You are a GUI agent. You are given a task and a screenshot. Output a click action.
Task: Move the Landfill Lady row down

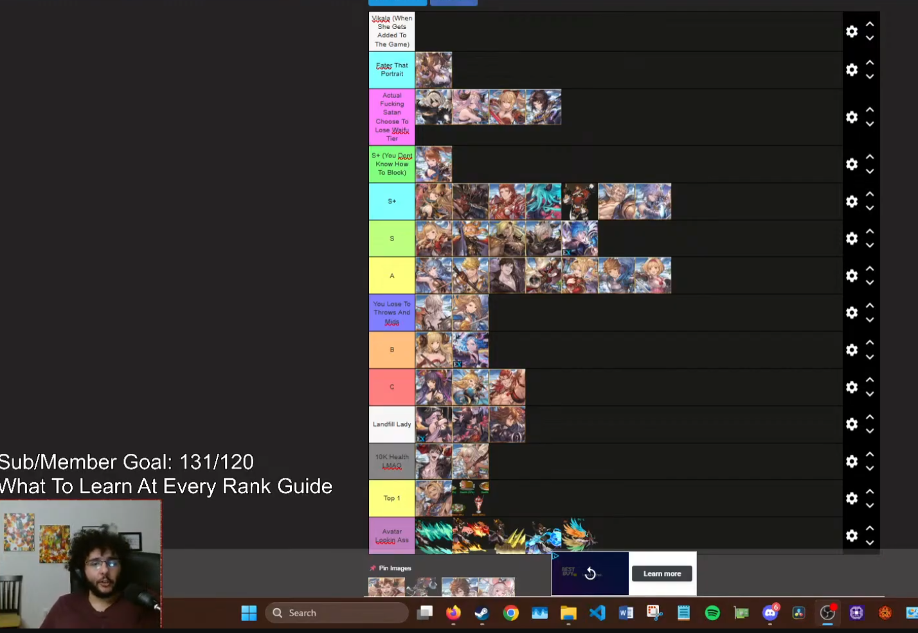(x=870, y=431)
